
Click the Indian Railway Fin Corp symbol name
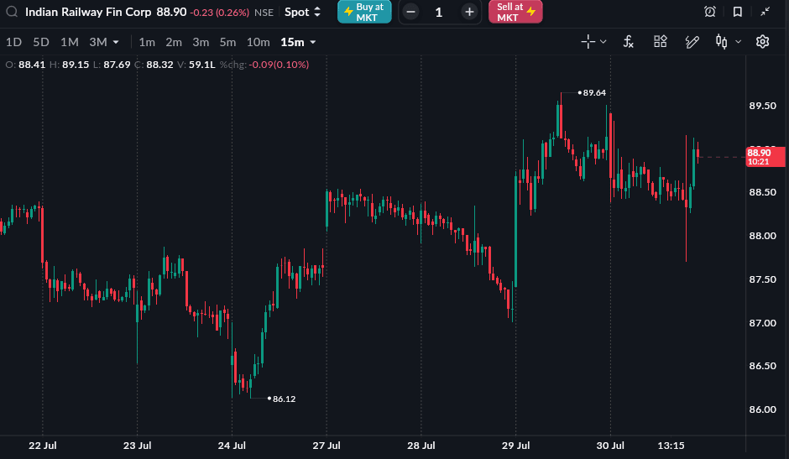(88, 12)
